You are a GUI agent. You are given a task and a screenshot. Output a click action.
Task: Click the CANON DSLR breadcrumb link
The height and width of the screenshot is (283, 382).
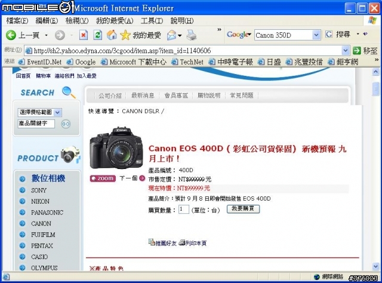click(x=141, y=112)
